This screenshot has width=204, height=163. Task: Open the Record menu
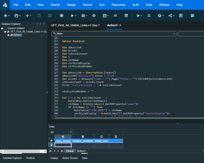point(88,5)
